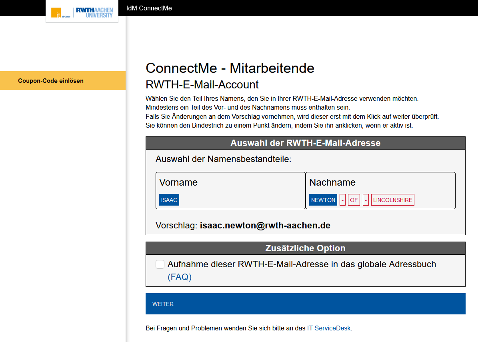Click the Auswahl der RWTH-E-Mail-Adresse header
Screen dimensions: 478x342
pos(305,143)
